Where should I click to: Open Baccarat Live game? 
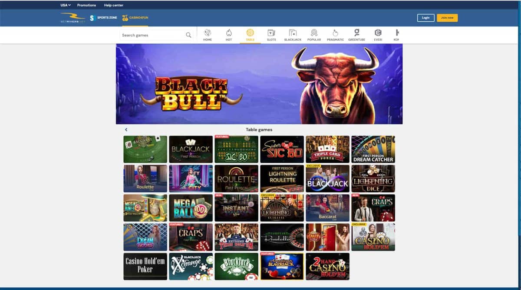[x=327, y=208]
